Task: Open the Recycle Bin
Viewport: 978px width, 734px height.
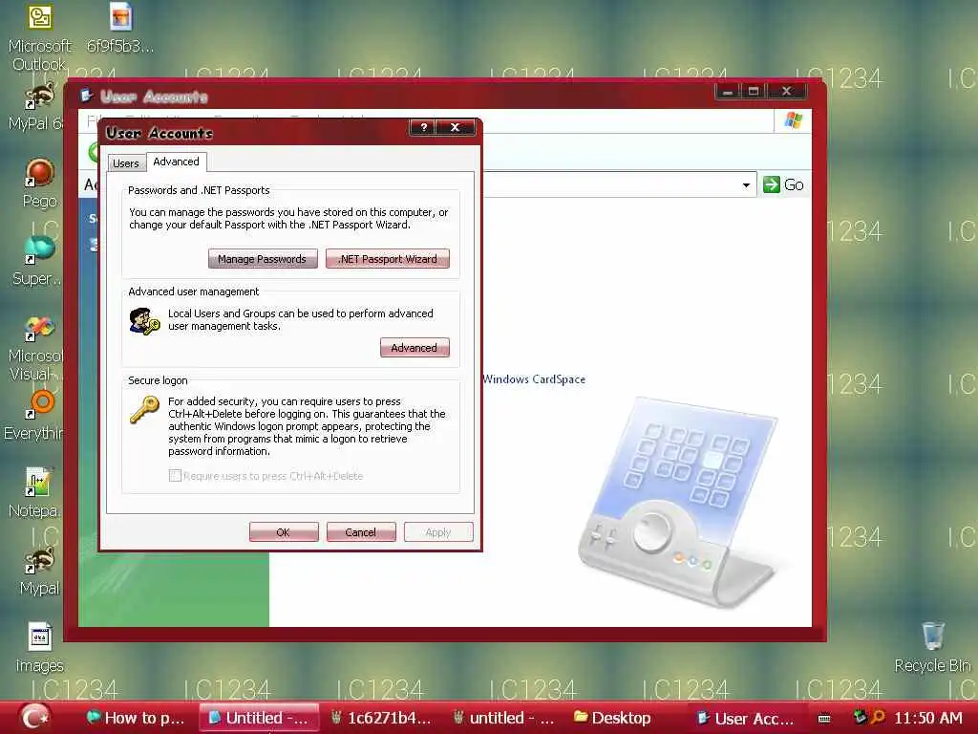Action: 932,648
